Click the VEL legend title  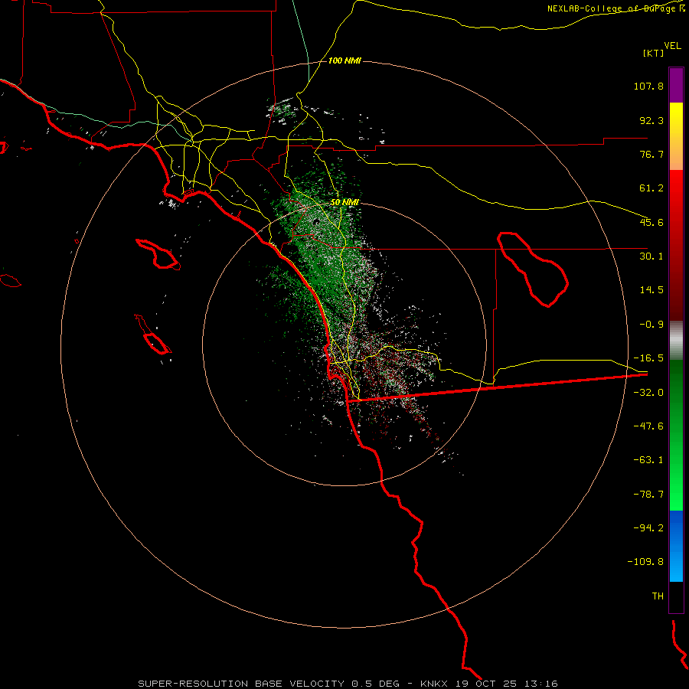pyautogui.click(x=672, y=45)
